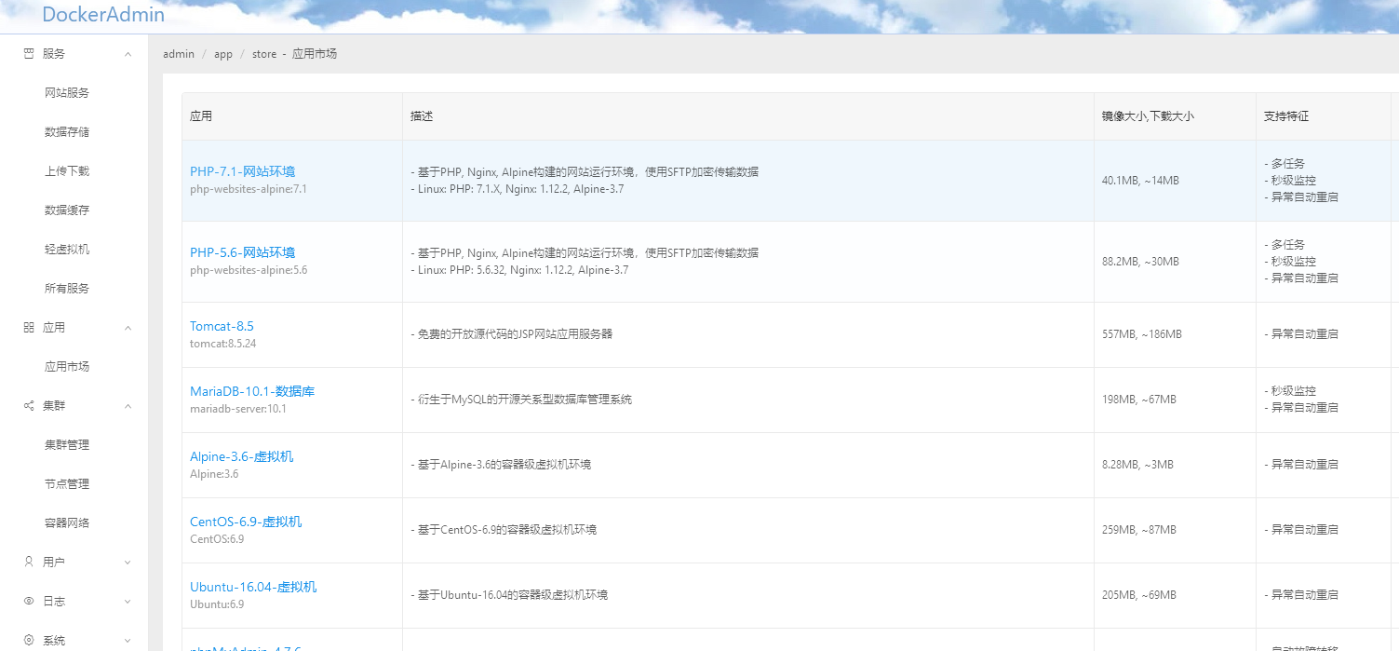Viewport: 1399px width, 651px height.
Task: Click the PHP-7.1-网站环境 app link
Action: coord(242,171)
